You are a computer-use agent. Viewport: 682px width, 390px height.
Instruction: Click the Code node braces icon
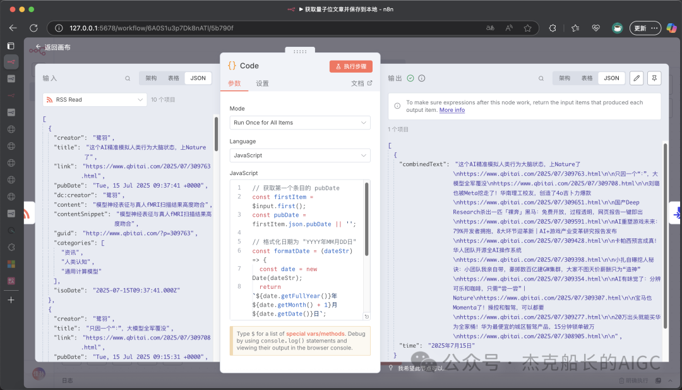click(232, 66)
